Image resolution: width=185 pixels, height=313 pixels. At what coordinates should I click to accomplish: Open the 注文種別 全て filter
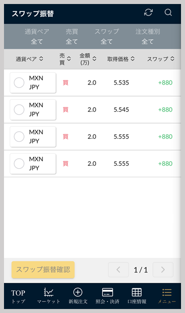(147, 37)
